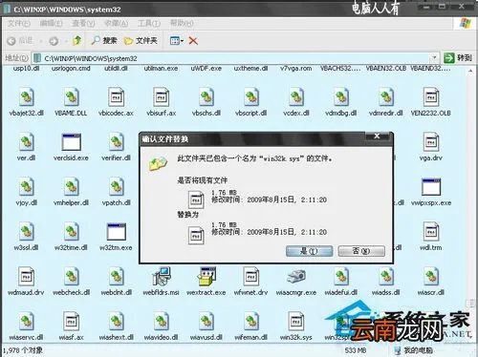The image size is (478, 357).
Task: Go up one folder level
Action: [x=76, y=40]
